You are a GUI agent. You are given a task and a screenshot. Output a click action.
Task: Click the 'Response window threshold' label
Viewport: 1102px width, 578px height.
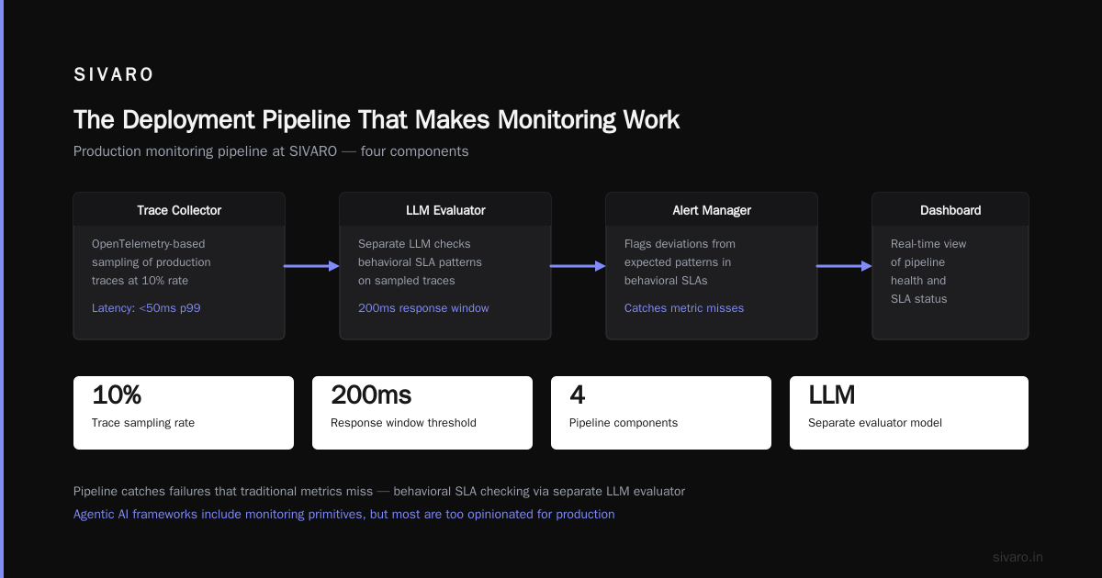point(403,423)
